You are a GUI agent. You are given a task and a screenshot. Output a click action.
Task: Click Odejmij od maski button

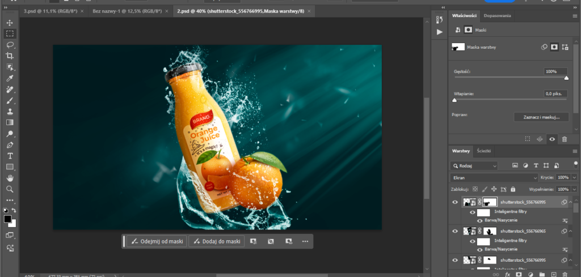pos(157,241)
